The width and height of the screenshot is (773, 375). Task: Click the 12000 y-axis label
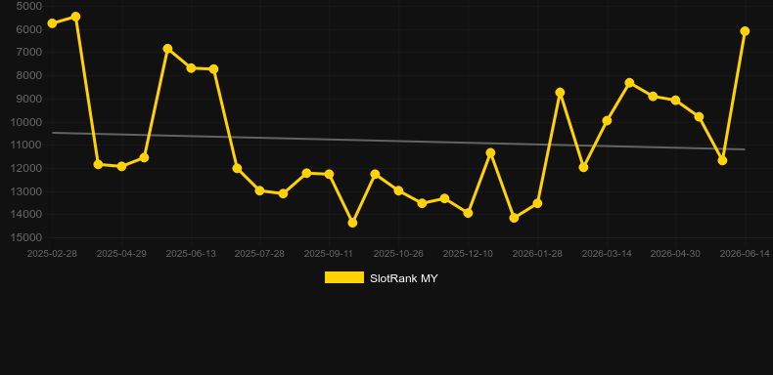pyautogui.click(x=26, y=168)
